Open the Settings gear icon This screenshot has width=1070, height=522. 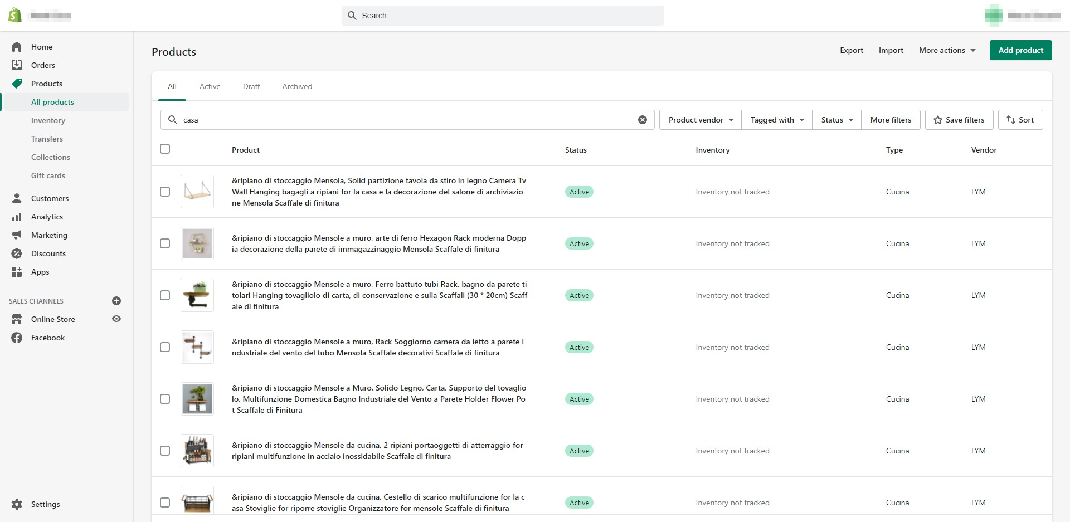(17, 504)
